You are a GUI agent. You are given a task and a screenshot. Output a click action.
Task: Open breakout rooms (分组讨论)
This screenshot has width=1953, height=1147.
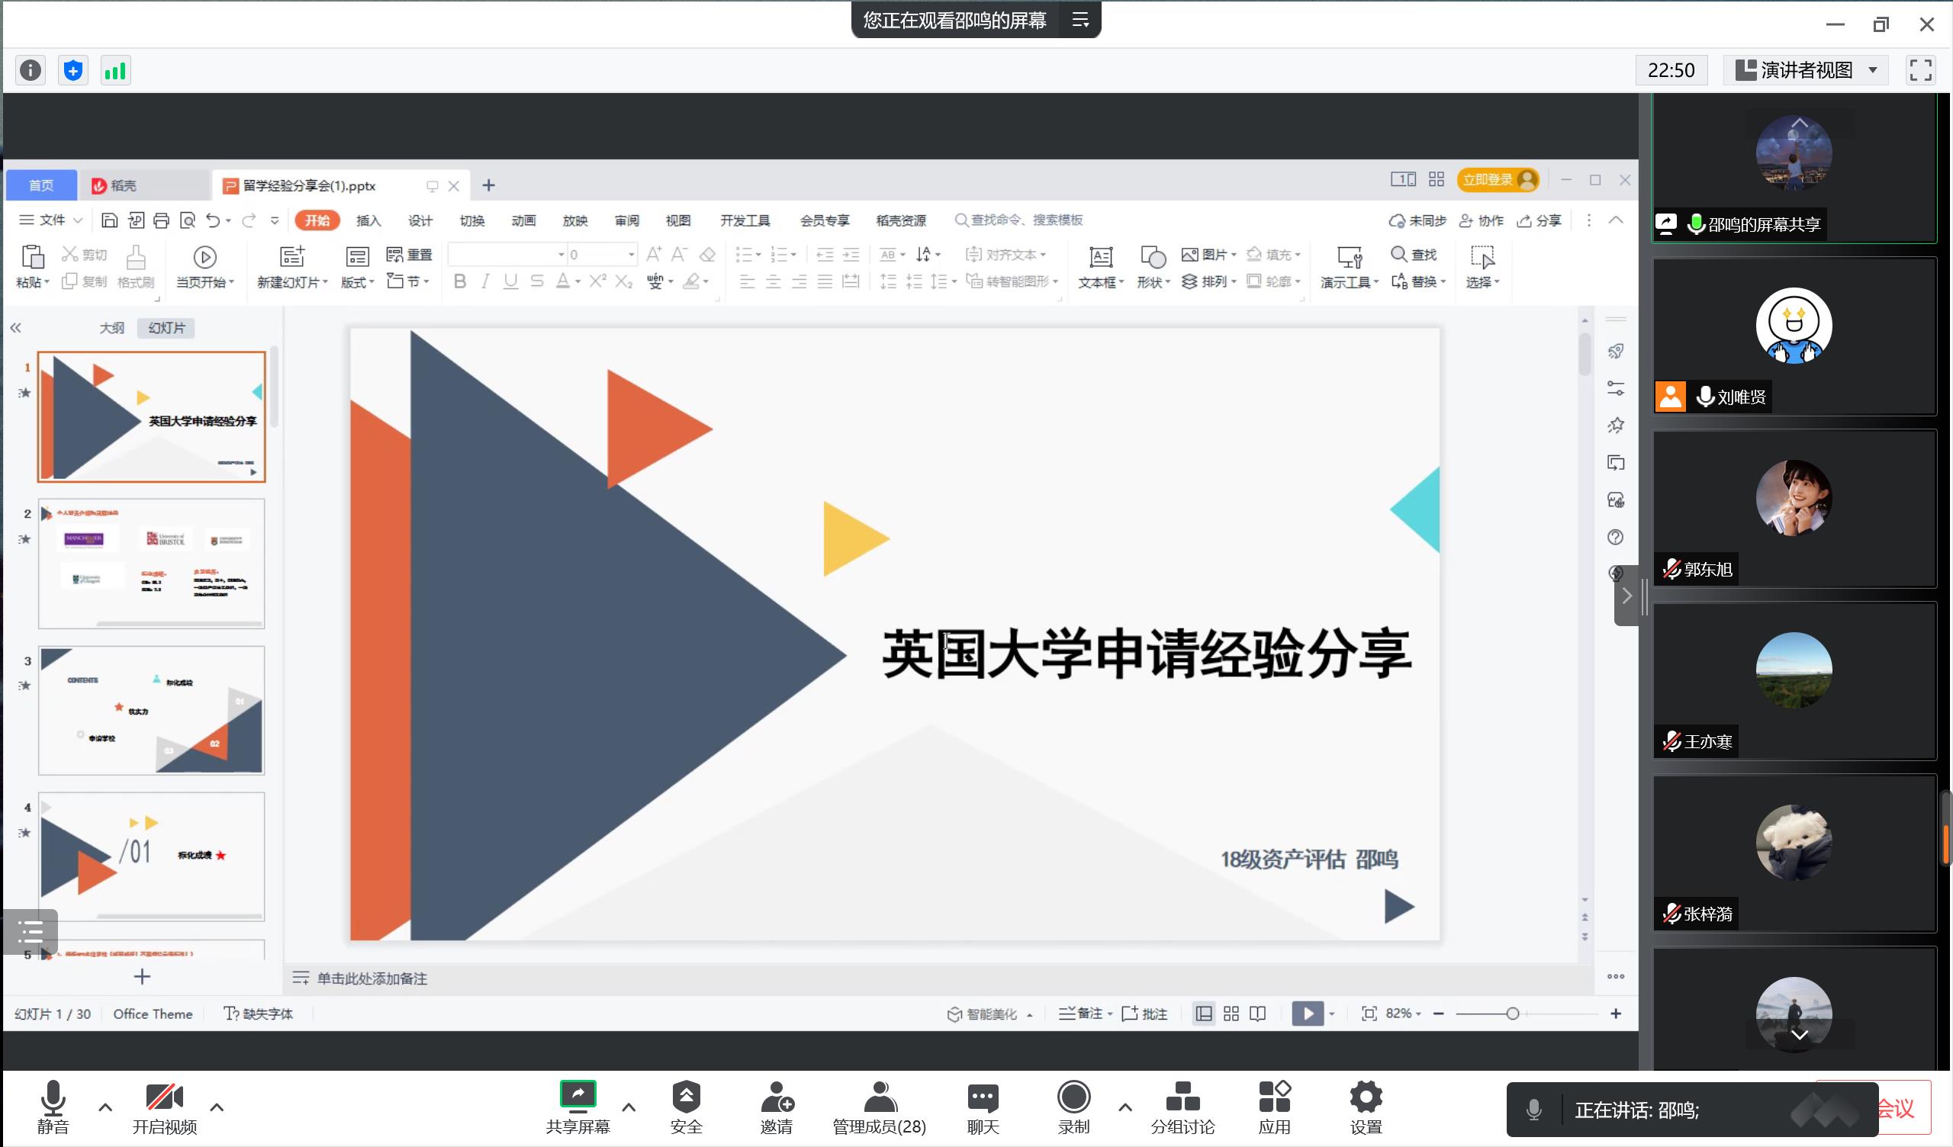click(1182, 1098)
